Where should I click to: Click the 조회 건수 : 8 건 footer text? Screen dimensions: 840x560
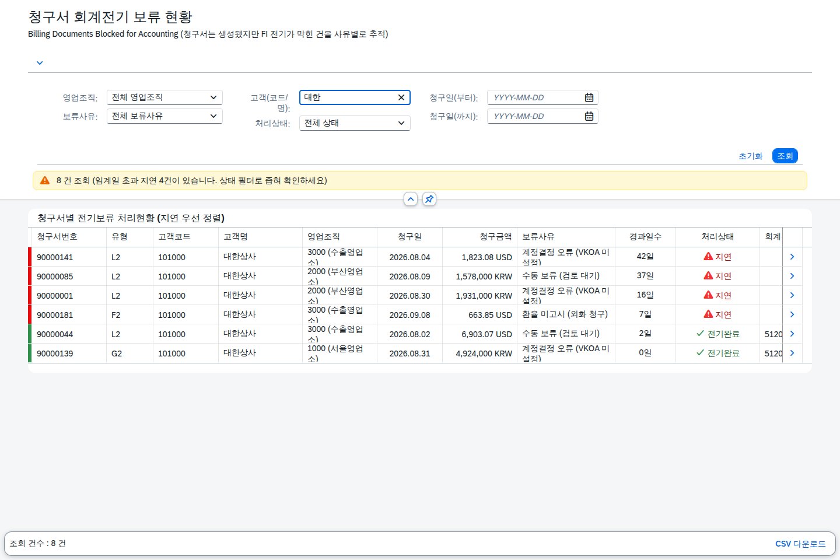point(37,544)
